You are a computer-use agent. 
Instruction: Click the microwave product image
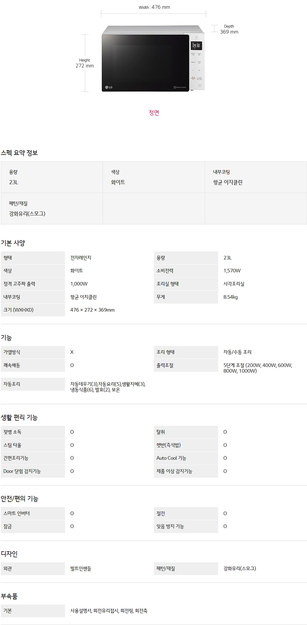153,58
